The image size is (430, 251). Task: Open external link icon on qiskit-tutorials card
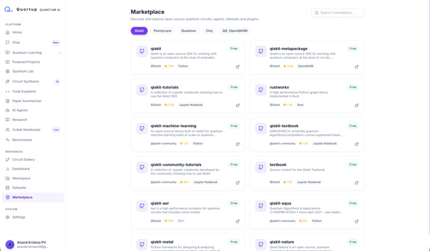tap(237, 105)
